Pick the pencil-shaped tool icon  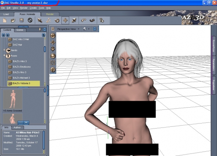(48, 21)
